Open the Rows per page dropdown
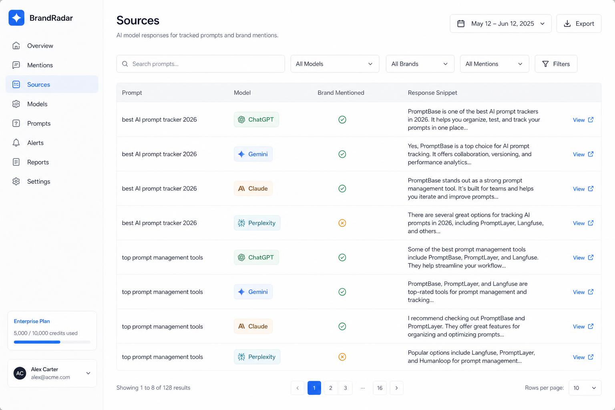 coord(585,388)
